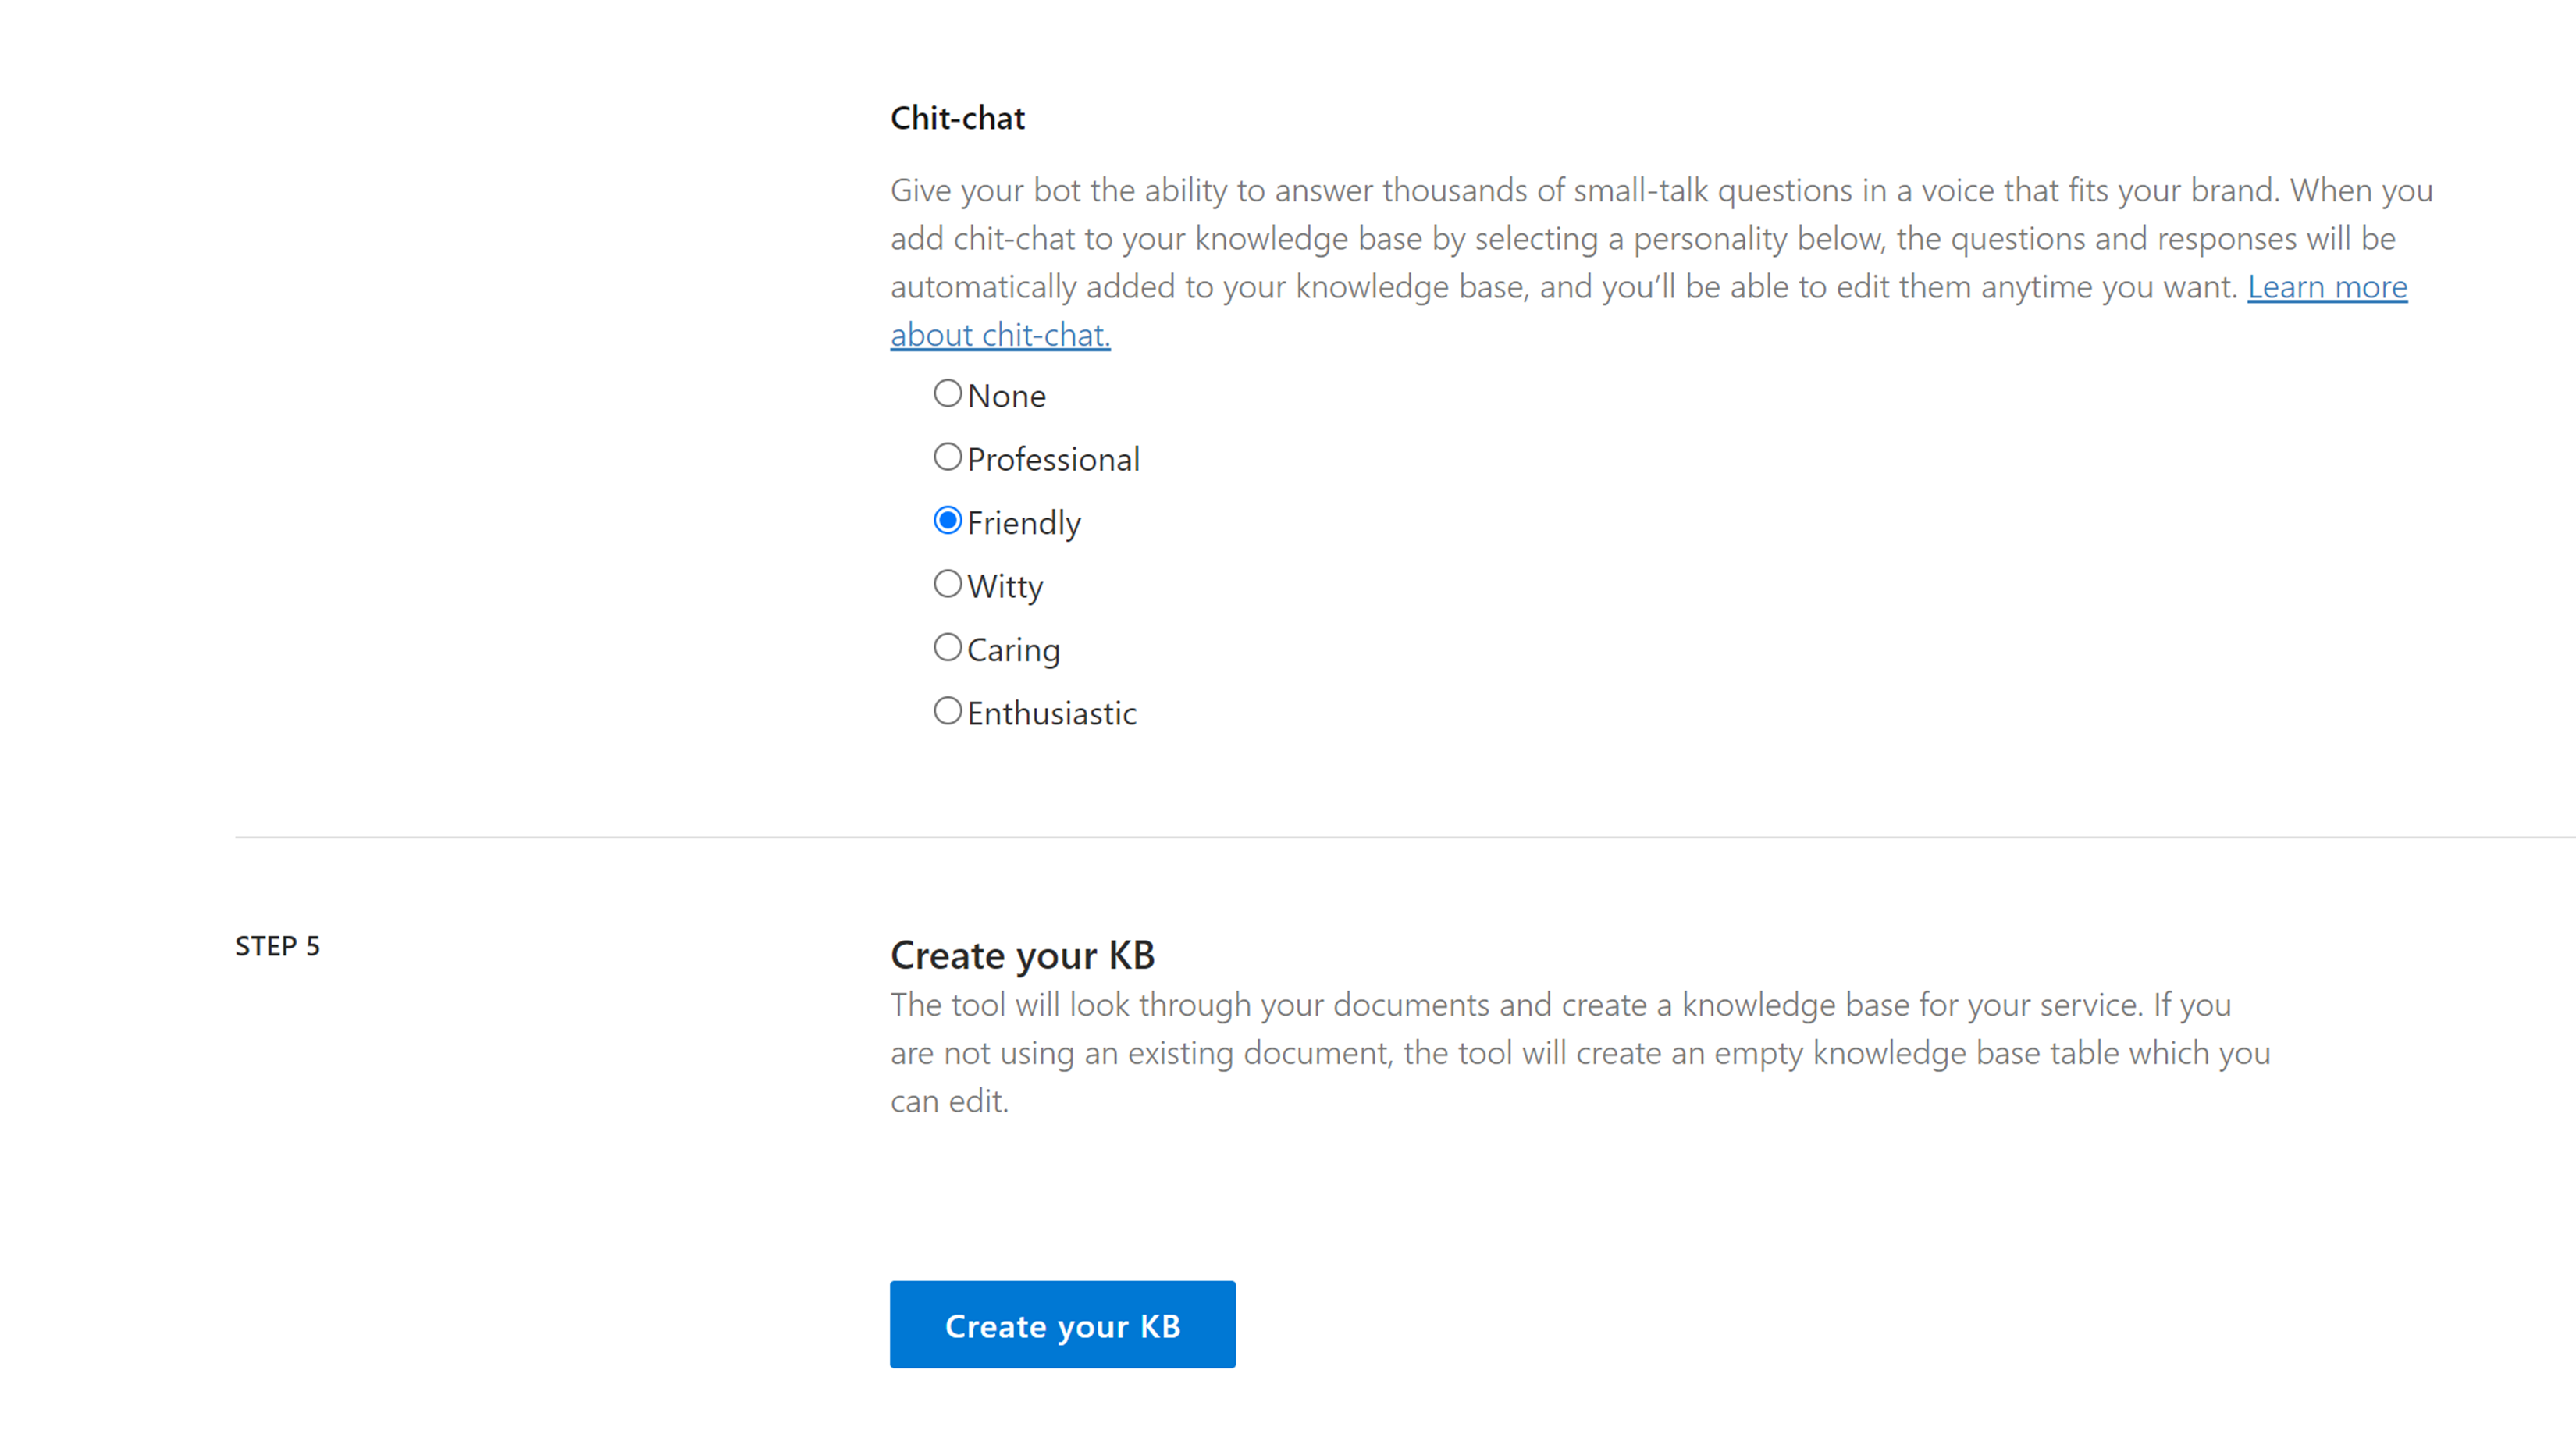Click the 'Caring' option label text
2576x1434 pixels.
(x=1013, y=650)
